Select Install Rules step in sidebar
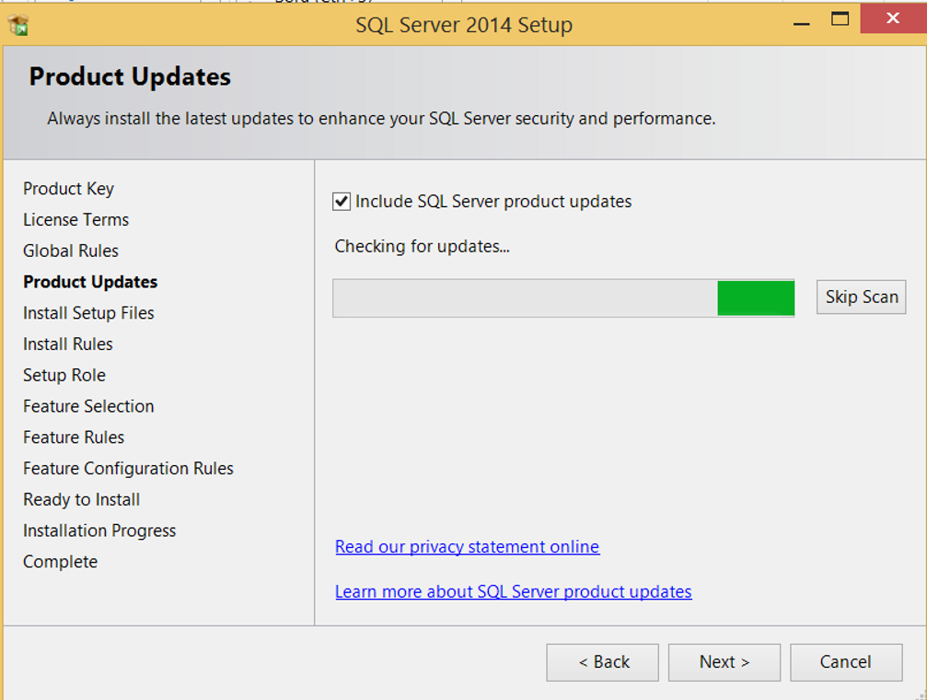The width and height of the screenshot is (927, 700). click(x=68, y=344)
